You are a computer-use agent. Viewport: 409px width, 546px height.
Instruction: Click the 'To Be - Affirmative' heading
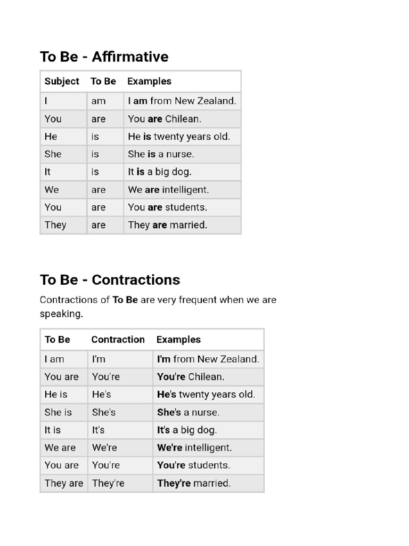coord(104,57)
